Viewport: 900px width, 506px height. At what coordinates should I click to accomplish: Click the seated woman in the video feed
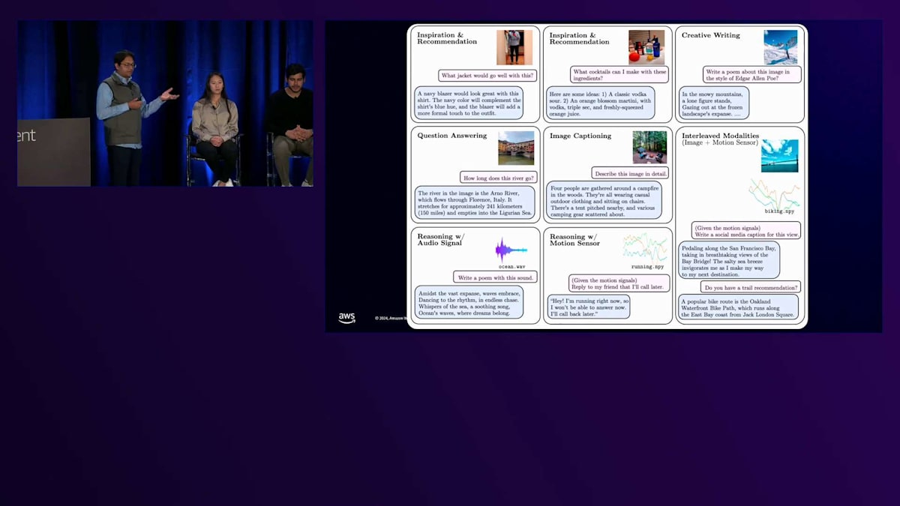(x=214, y=129)
